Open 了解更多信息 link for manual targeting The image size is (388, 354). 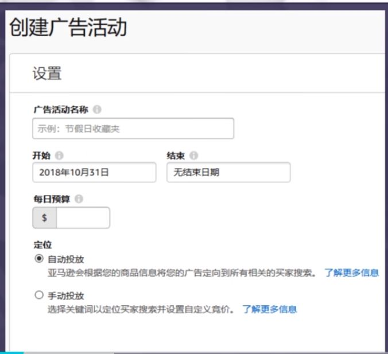269,309
